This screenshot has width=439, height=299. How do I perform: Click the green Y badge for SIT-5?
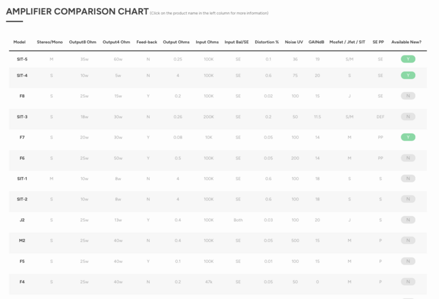[x=408, y=59]
